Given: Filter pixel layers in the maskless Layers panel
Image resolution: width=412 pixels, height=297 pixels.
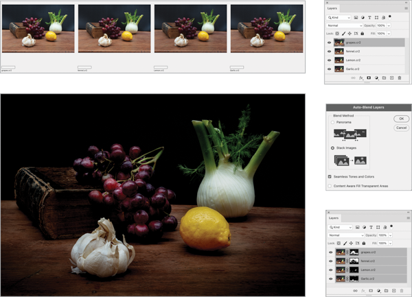Looking at the screenshot, I should (x=356, y=18).
